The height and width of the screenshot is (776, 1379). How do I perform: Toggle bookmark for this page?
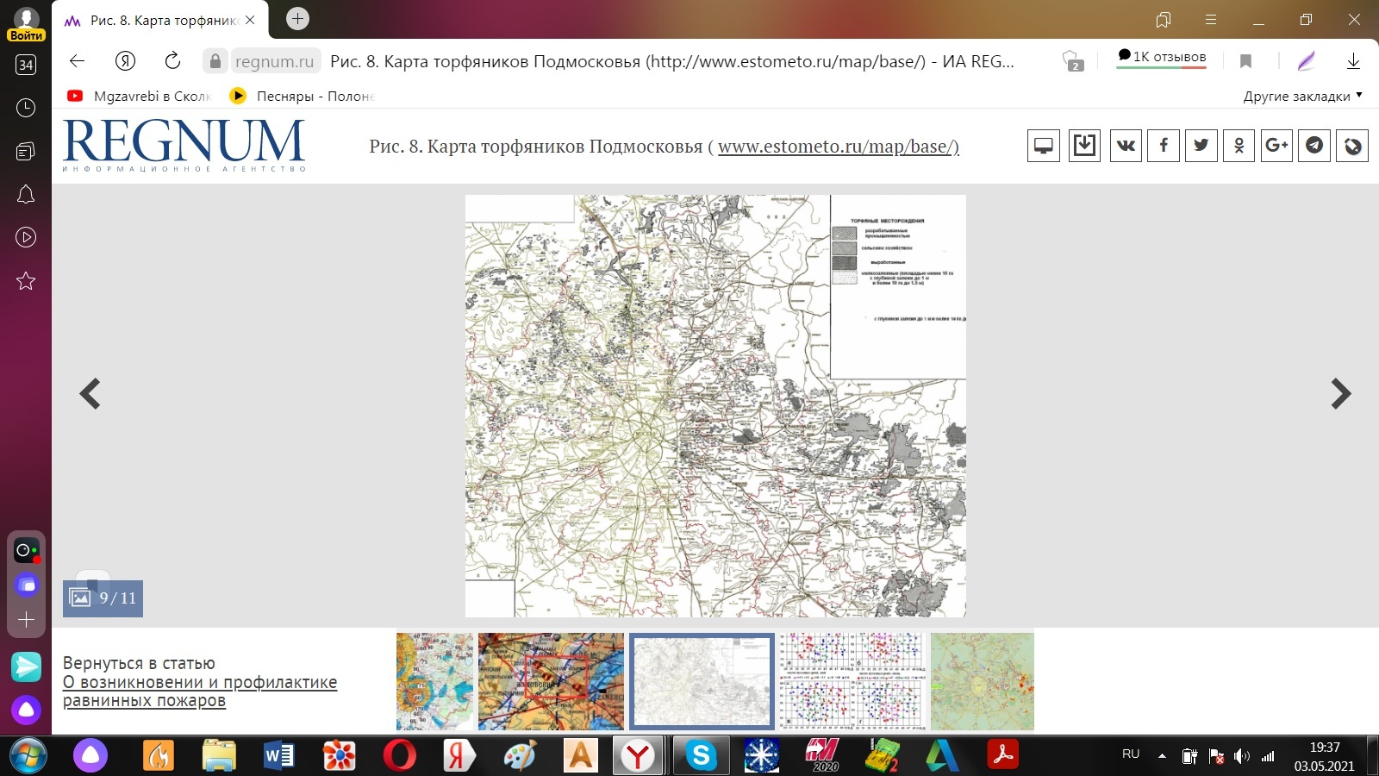1245,60
